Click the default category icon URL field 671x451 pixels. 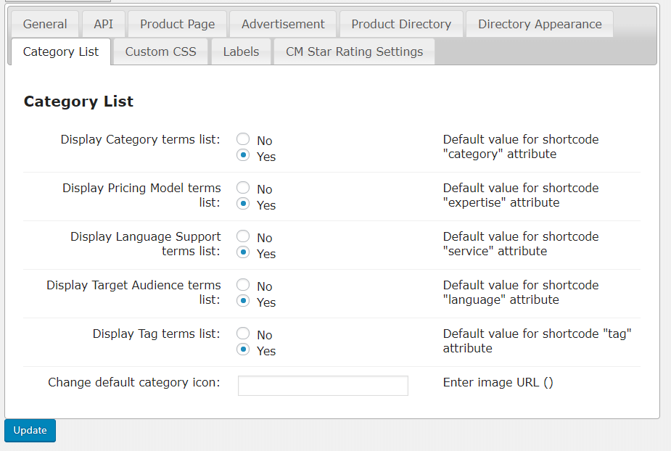pos(323,386)
